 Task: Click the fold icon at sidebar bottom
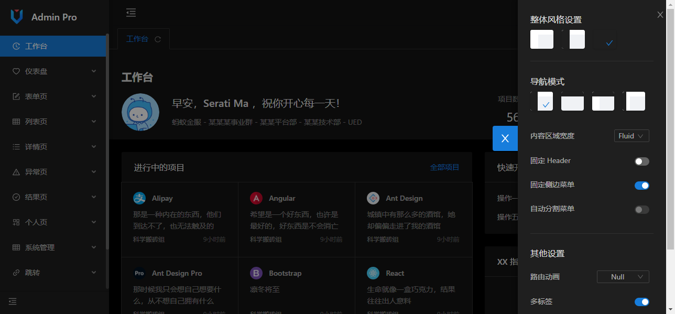13,301
